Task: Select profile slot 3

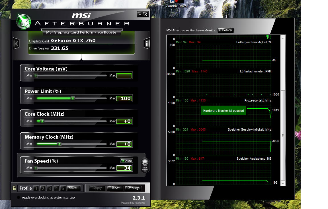Action: pyautogui.click(x=50, y=188)
